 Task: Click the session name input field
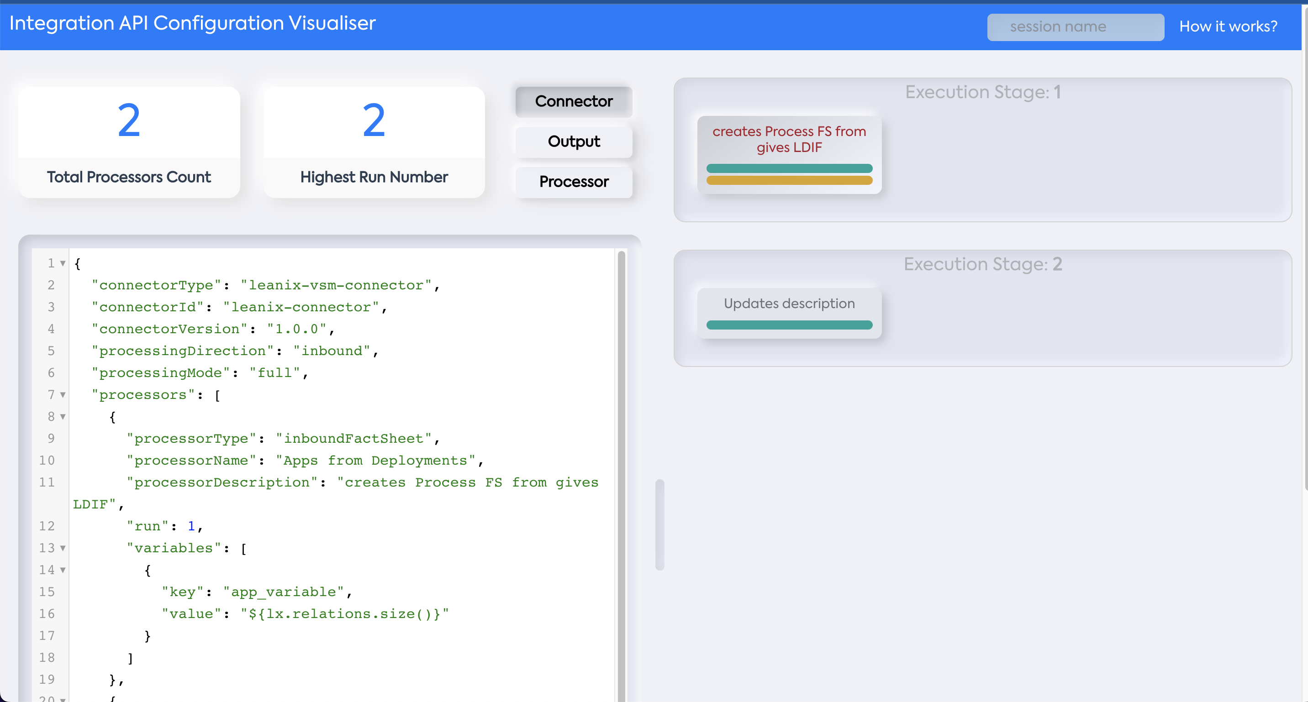(1075, 27)
